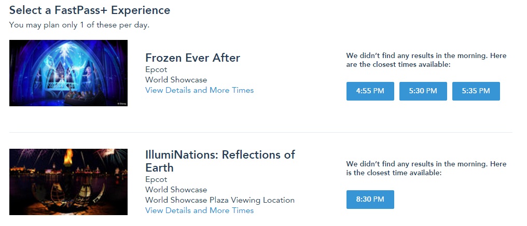The image size is (527, 226).
Task: Click Epcot label under IllumiNations
Action: point(156,179)
